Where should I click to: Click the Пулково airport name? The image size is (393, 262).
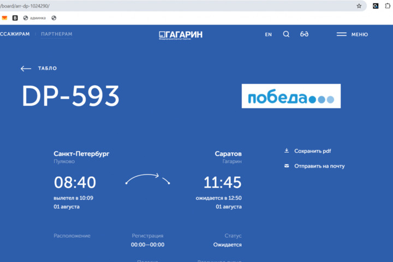[64, 162]
